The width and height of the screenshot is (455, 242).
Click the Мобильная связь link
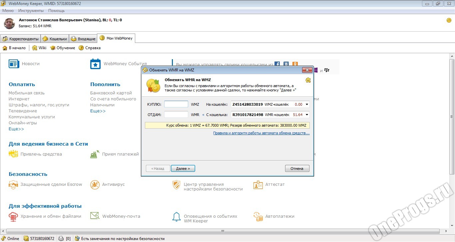[27, 93]
